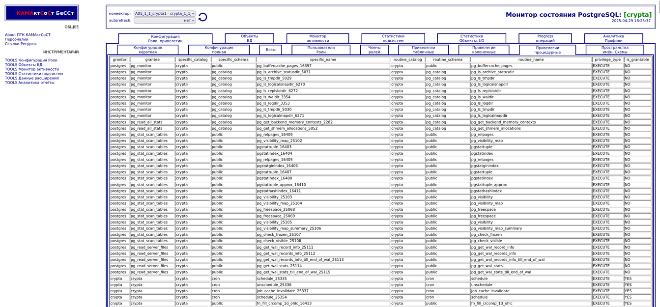Image resolution: width=660 pixels, height=307 pixels.
Task: Click the Персоналии link
Action: [x=17, y=39]
